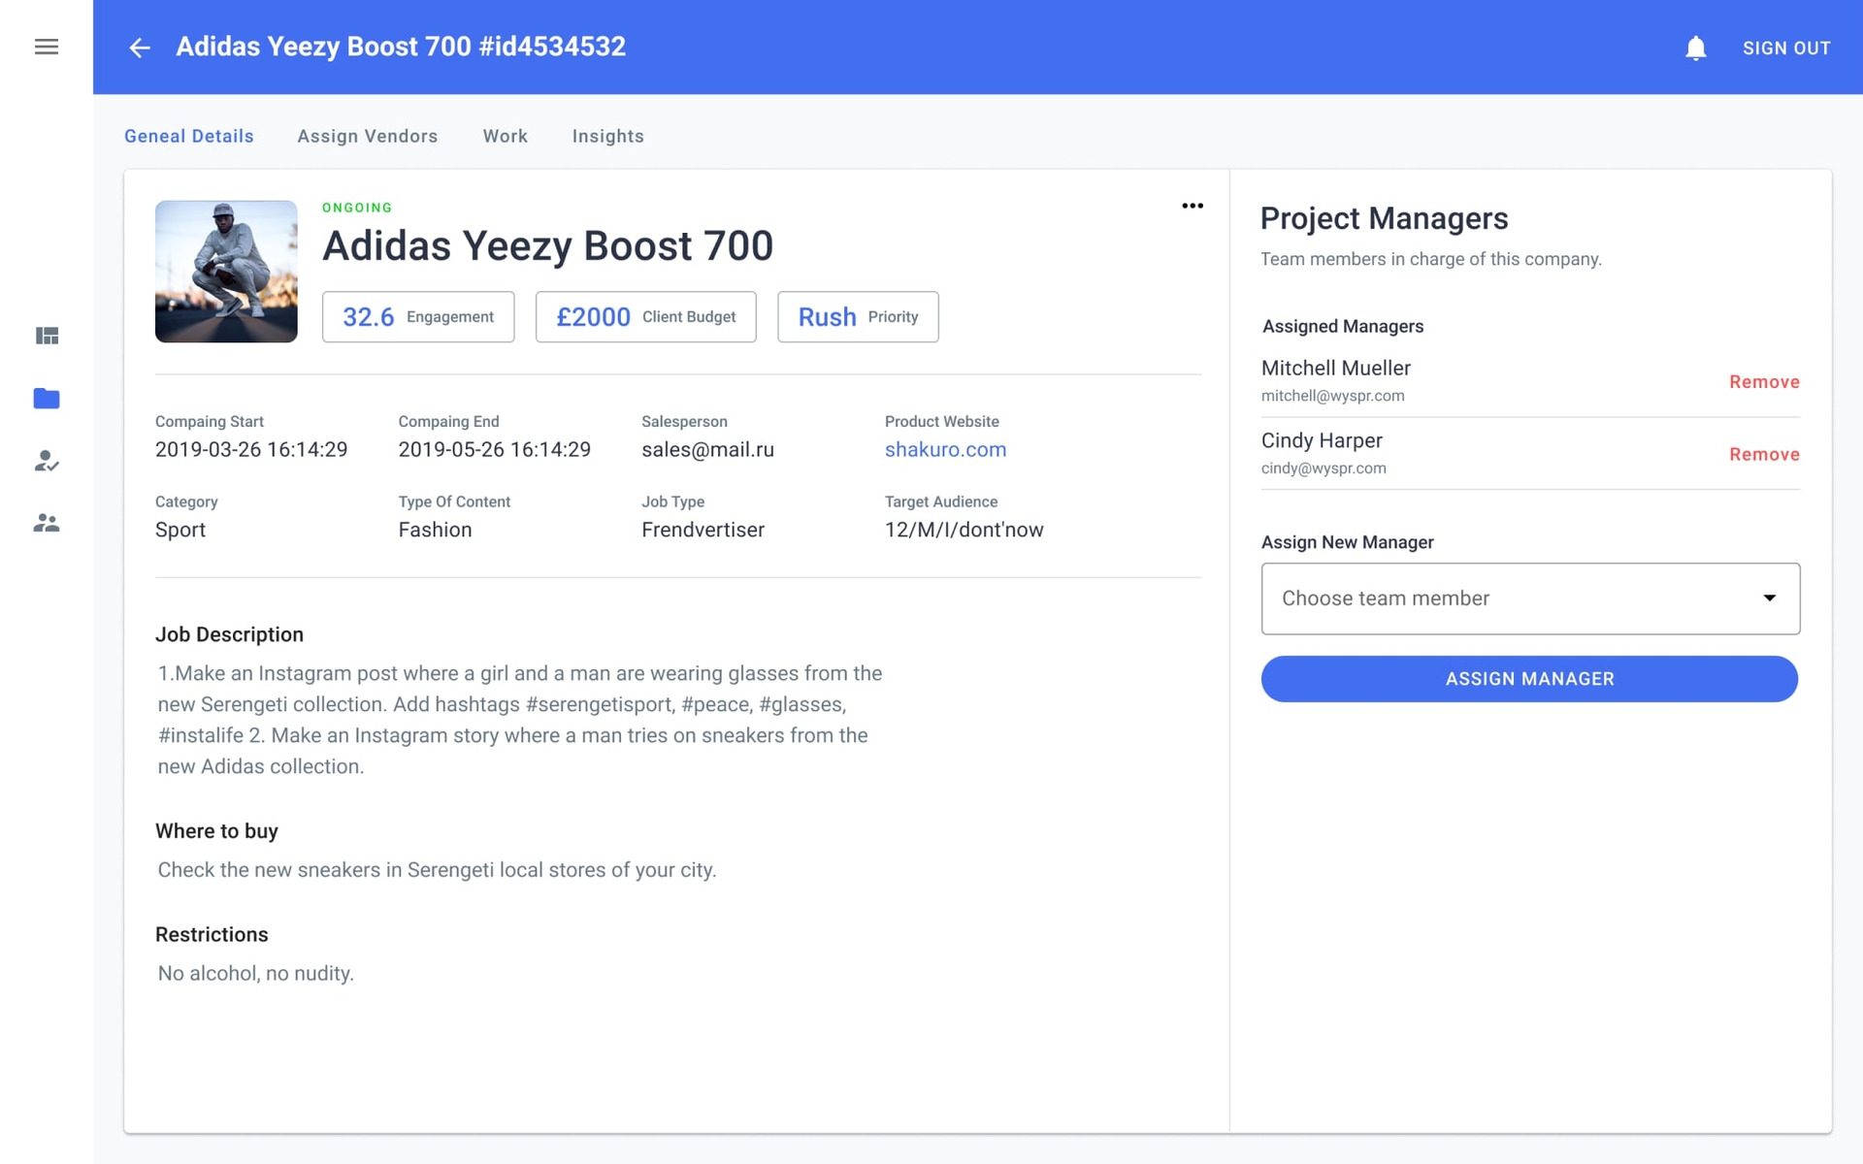
Task: Open the user check icon in sidebar
Action: point(47,461)
